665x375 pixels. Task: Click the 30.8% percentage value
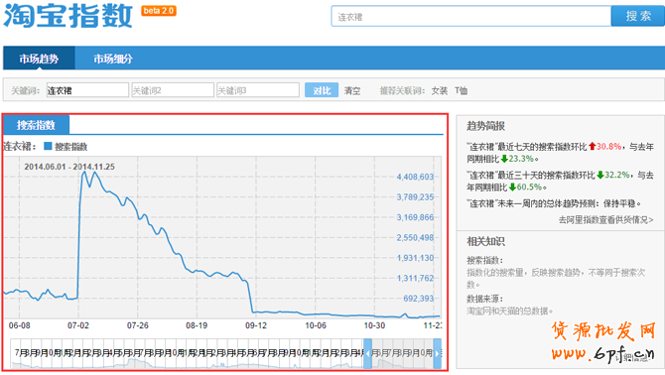coord(609,147)
